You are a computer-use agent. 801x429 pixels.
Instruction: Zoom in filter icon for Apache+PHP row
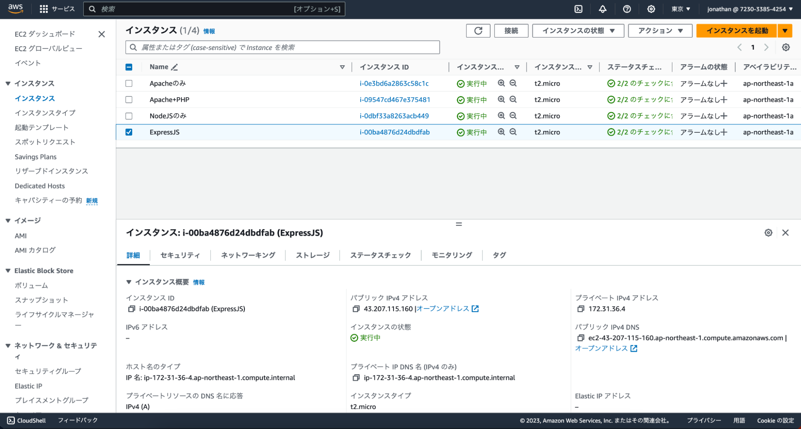pos(501,99)
